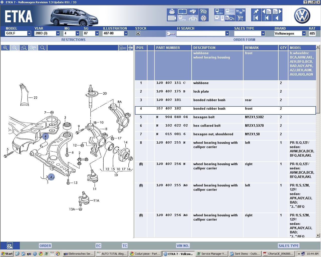
Task: Select the zoom-to-area magnifier tool
Action: tap(24, 48)
